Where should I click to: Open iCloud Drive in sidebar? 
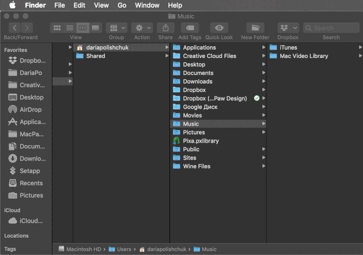pos(26,221)
